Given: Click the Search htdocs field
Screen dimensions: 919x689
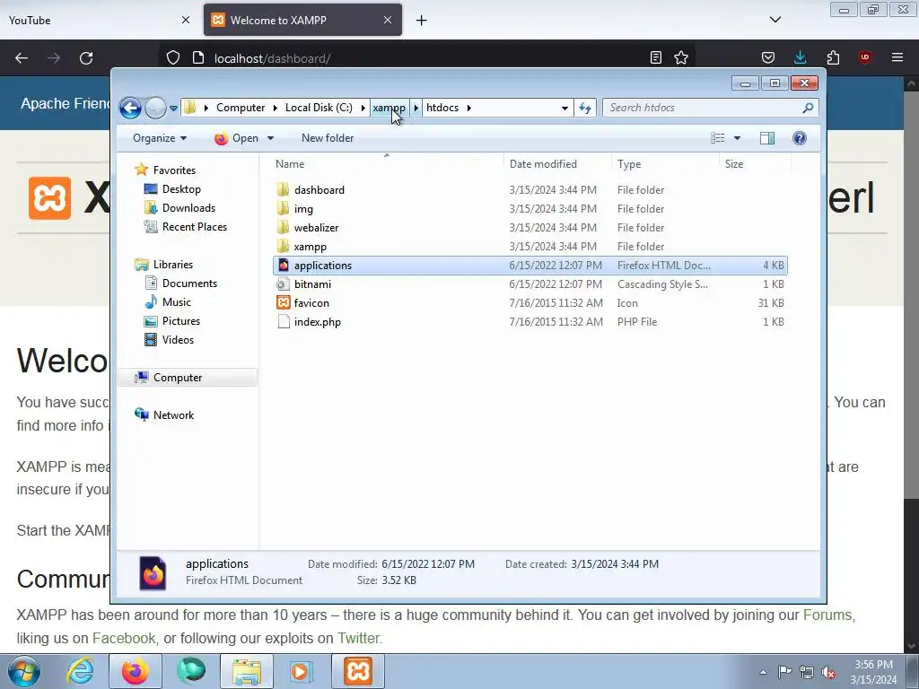Looking at the screenshot, I should [710, 108].
